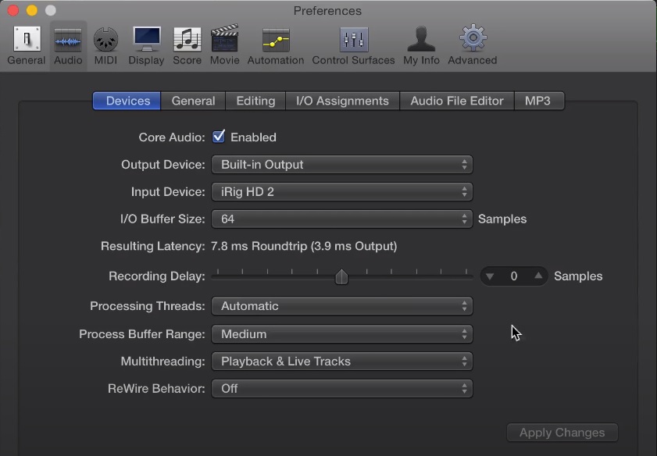Increase Recording Delay with up arrow
The width and height of the screenshot is (657, 456).
(538, 276)
